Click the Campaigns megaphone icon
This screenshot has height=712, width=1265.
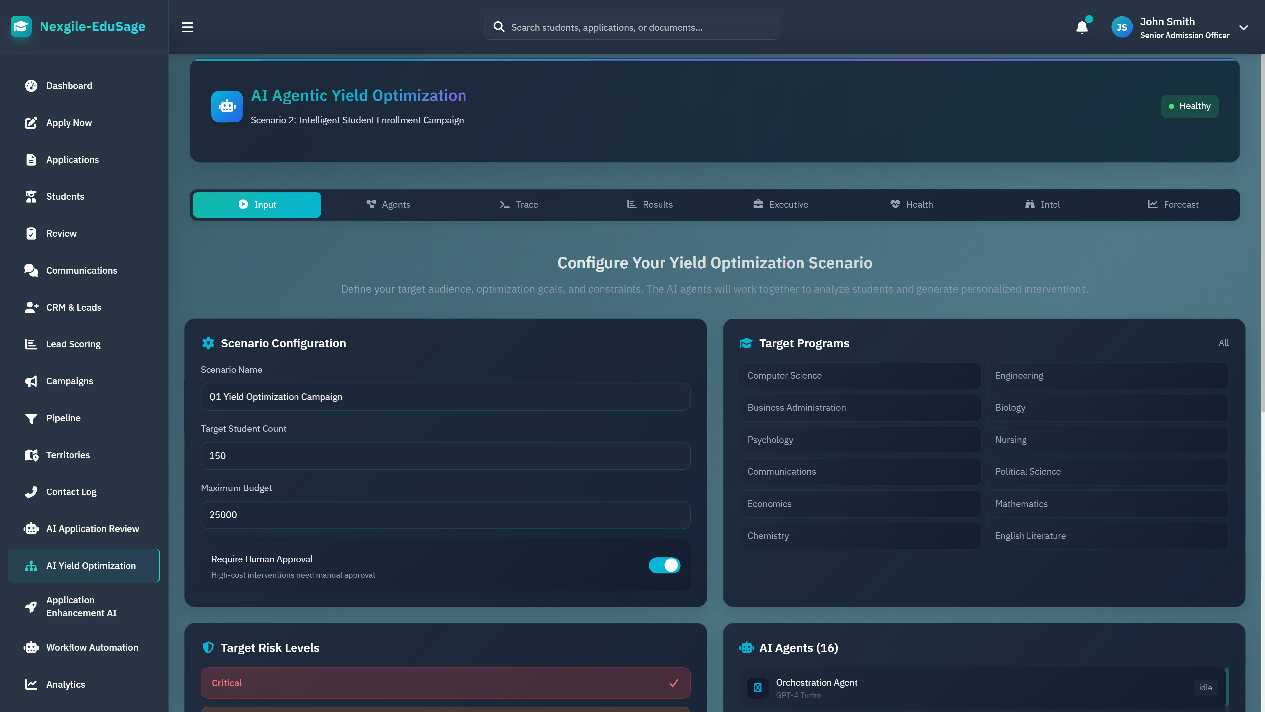click(x=31, y=381)
